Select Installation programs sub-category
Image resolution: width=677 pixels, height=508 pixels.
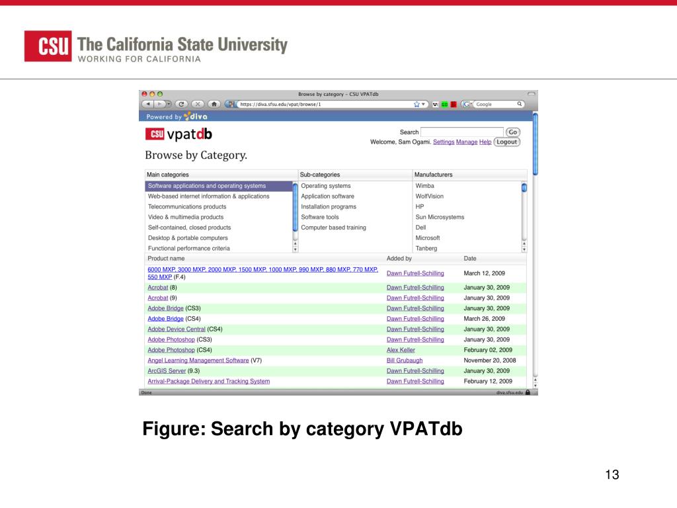329,206
